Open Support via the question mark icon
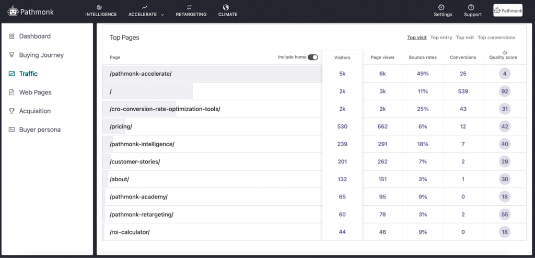Image resolution: width=535 pixels, height=258 pixels. (471, 7)
